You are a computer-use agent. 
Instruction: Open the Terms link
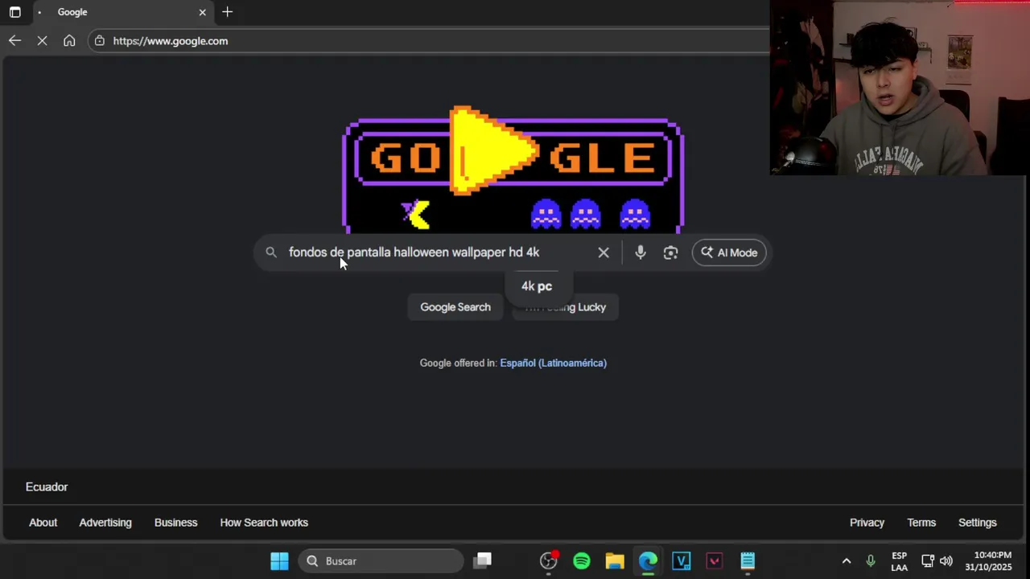click(x=921, y=523)
